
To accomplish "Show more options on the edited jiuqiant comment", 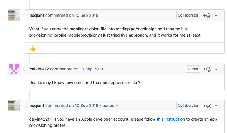I will tap(217, 106).
